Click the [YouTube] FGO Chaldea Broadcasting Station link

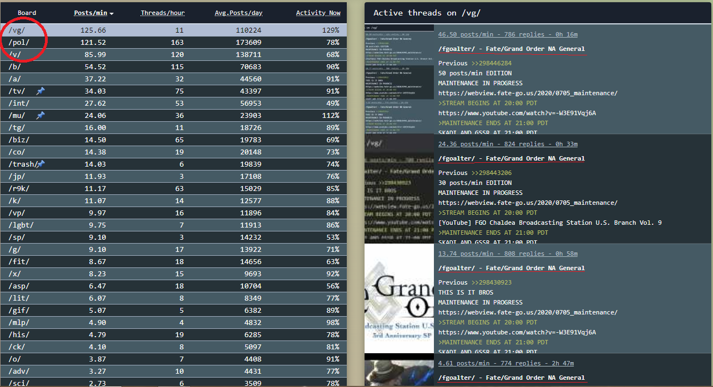click(550, 223)
